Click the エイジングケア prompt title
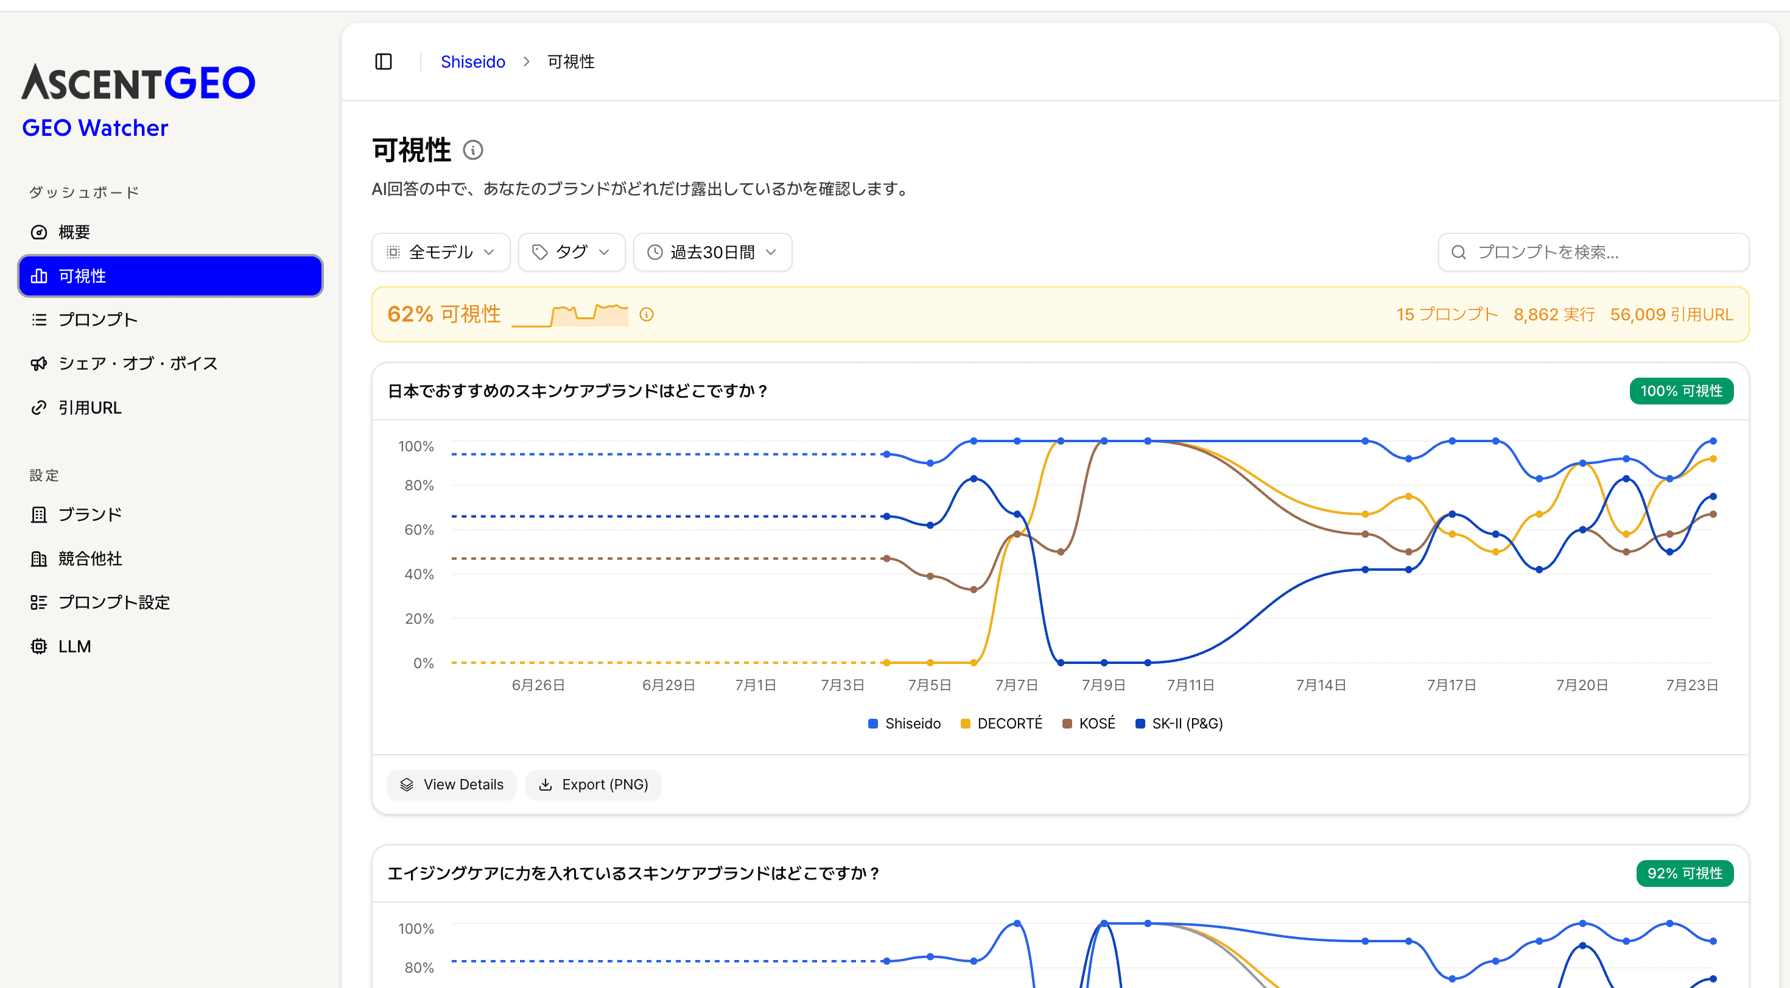 (x=634, y=874)
